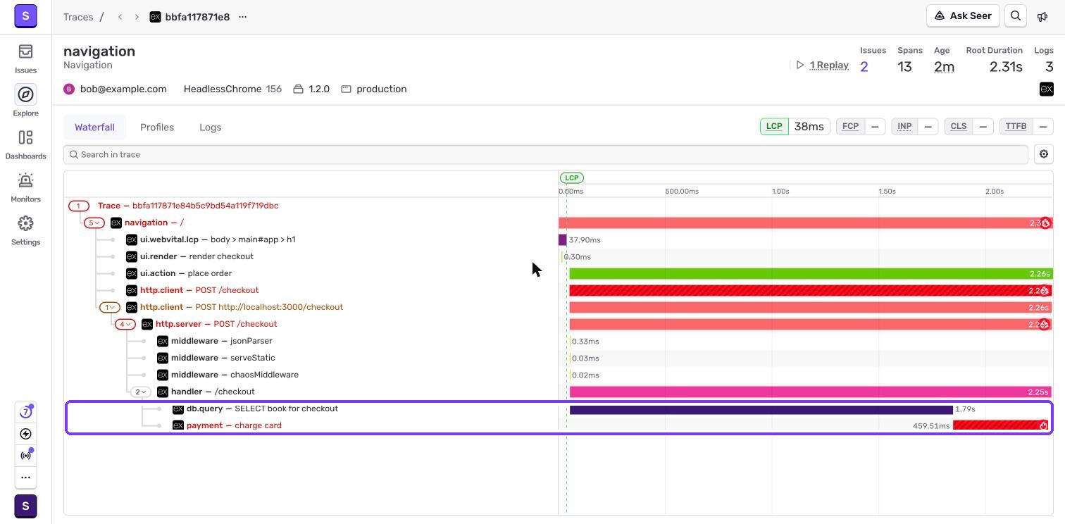Image resolution: width=1065 pixels, height=524 pixels.
Task: Switch to Waterfall tab
Action: click(94, 127)
